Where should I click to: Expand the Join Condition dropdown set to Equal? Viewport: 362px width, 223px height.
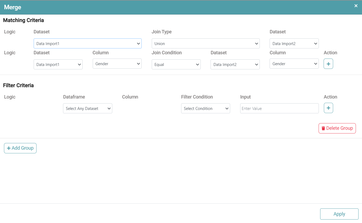point(176,64)
